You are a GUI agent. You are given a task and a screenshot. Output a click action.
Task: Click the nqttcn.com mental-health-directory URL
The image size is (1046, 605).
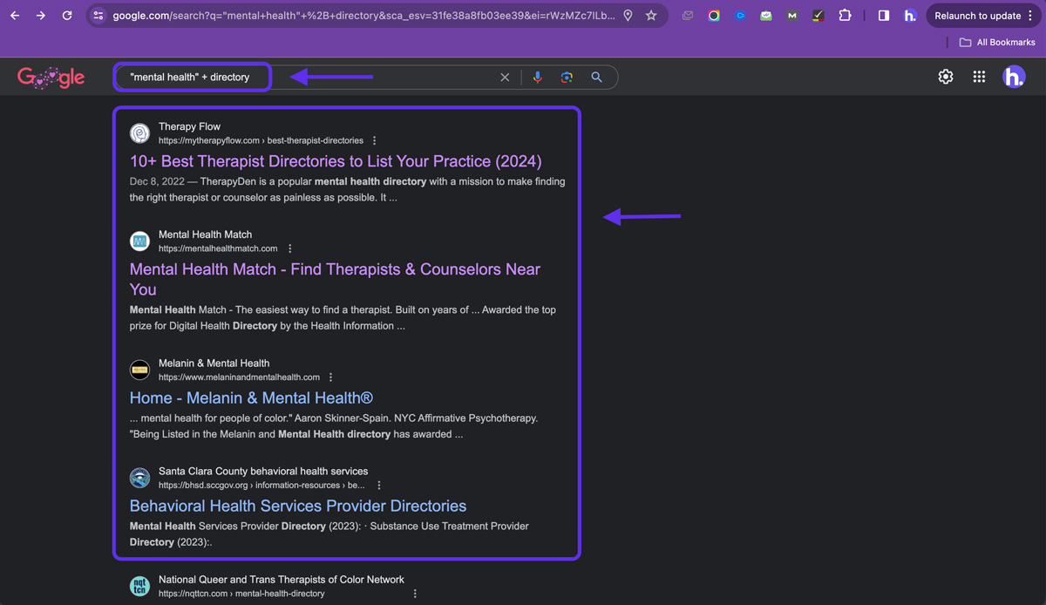click(241, 594)
